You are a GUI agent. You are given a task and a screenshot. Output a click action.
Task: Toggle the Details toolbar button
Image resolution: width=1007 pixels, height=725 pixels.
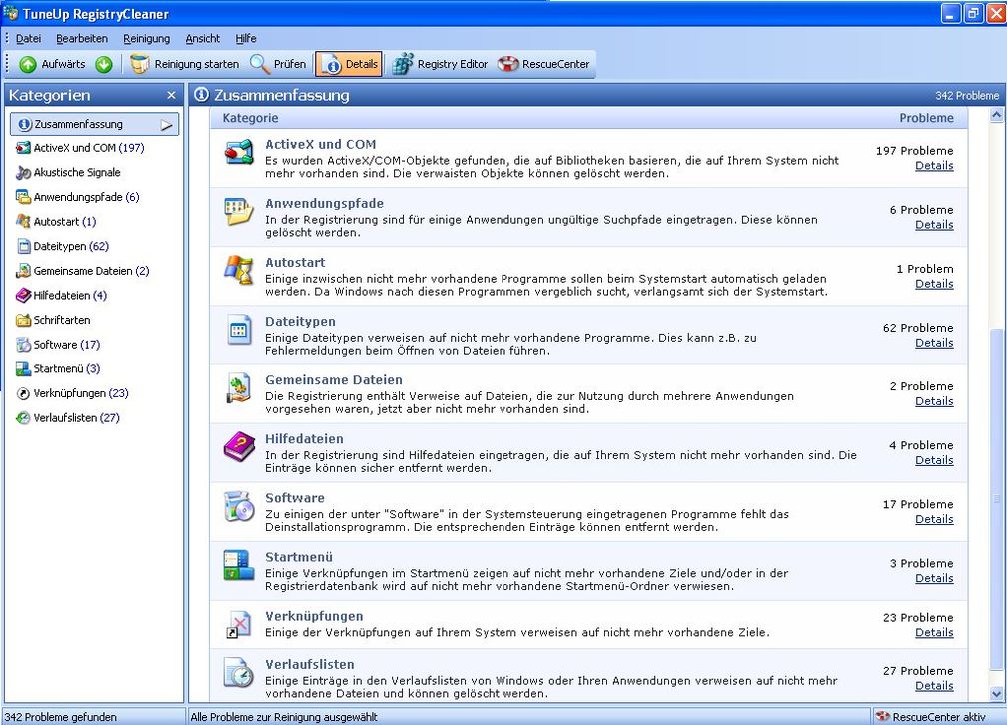coord(349,64)
